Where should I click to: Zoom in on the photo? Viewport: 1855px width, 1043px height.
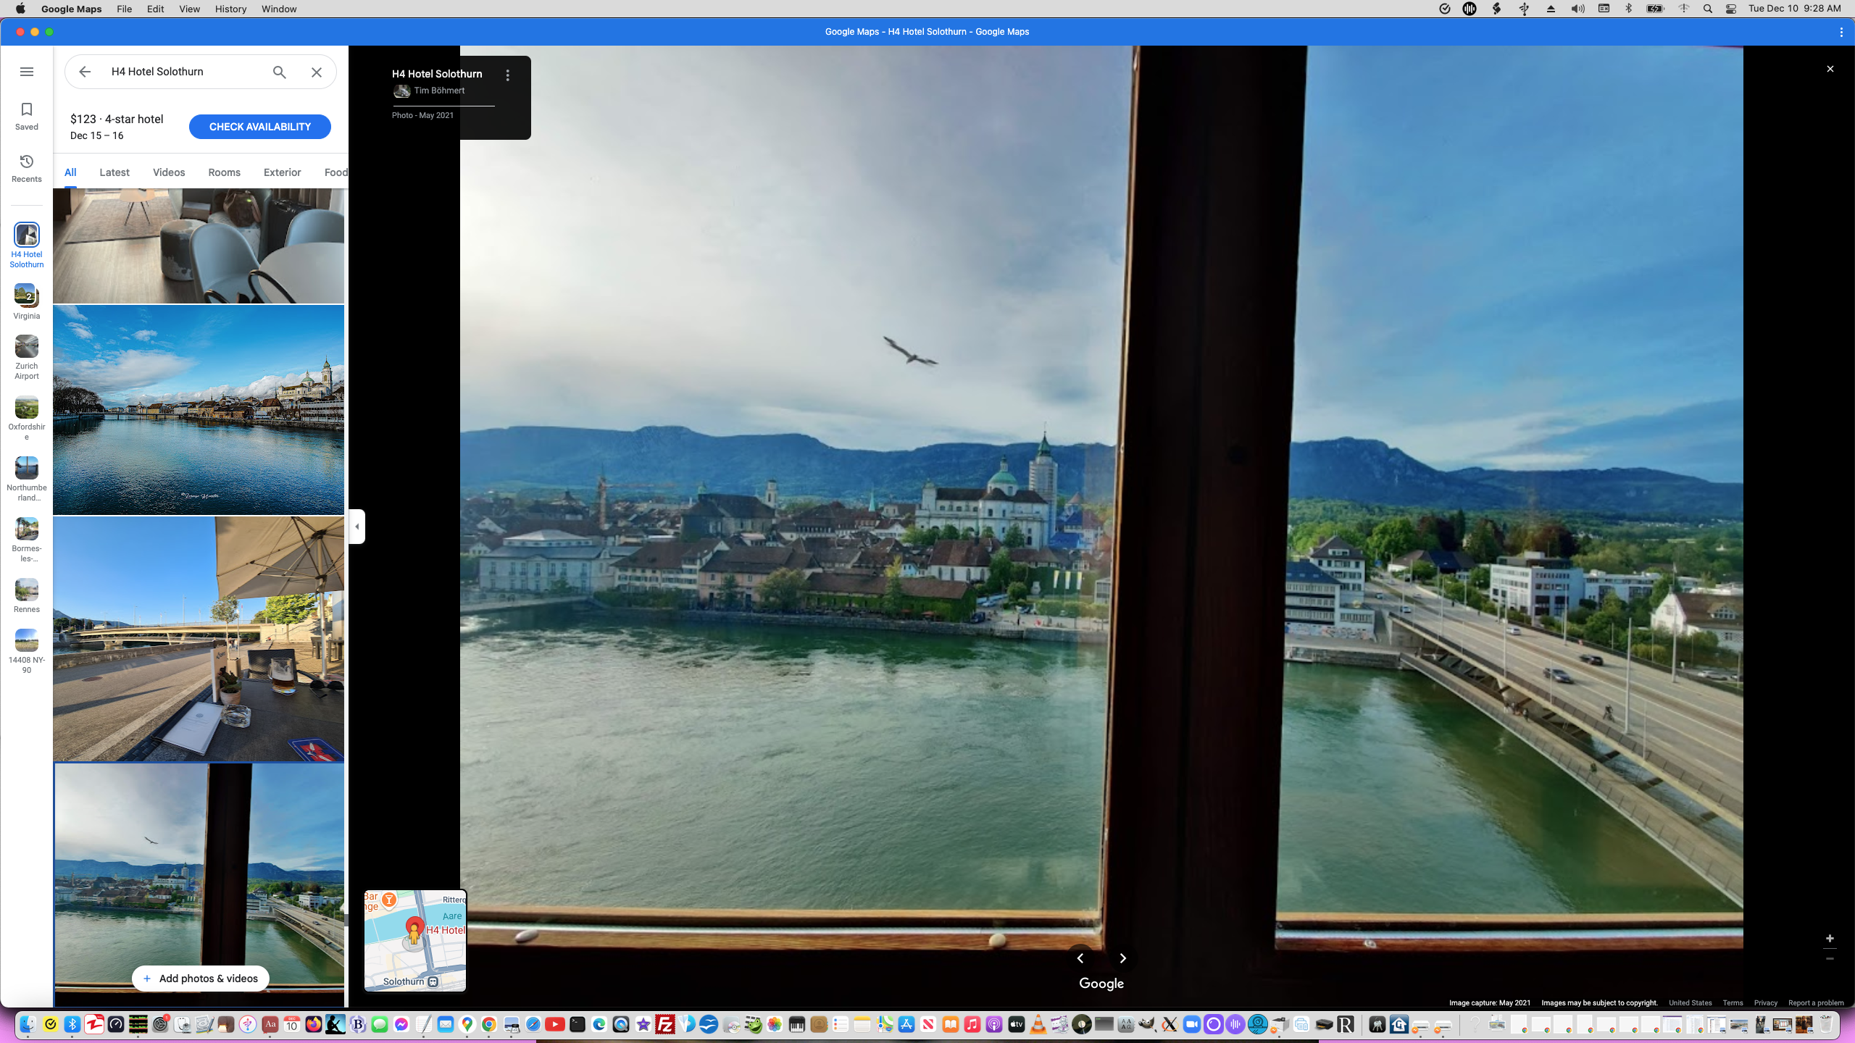coord(1830,939)
